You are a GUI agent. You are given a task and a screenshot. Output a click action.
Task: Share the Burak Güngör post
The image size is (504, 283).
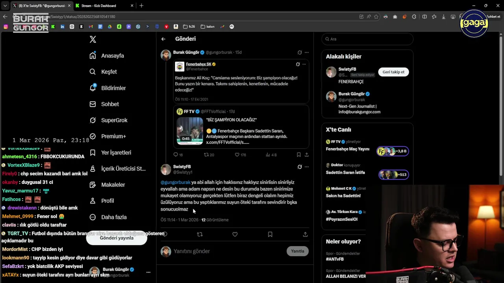point(307,155)
